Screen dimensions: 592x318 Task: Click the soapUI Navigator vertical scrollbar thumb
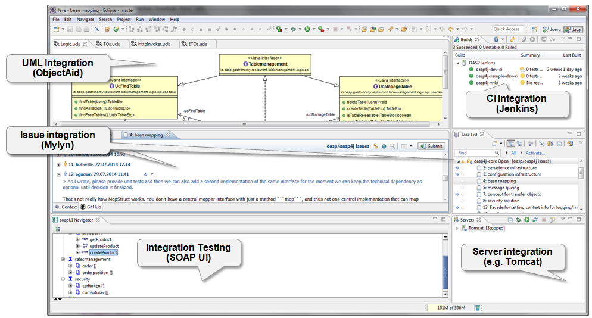pos(445,273)
